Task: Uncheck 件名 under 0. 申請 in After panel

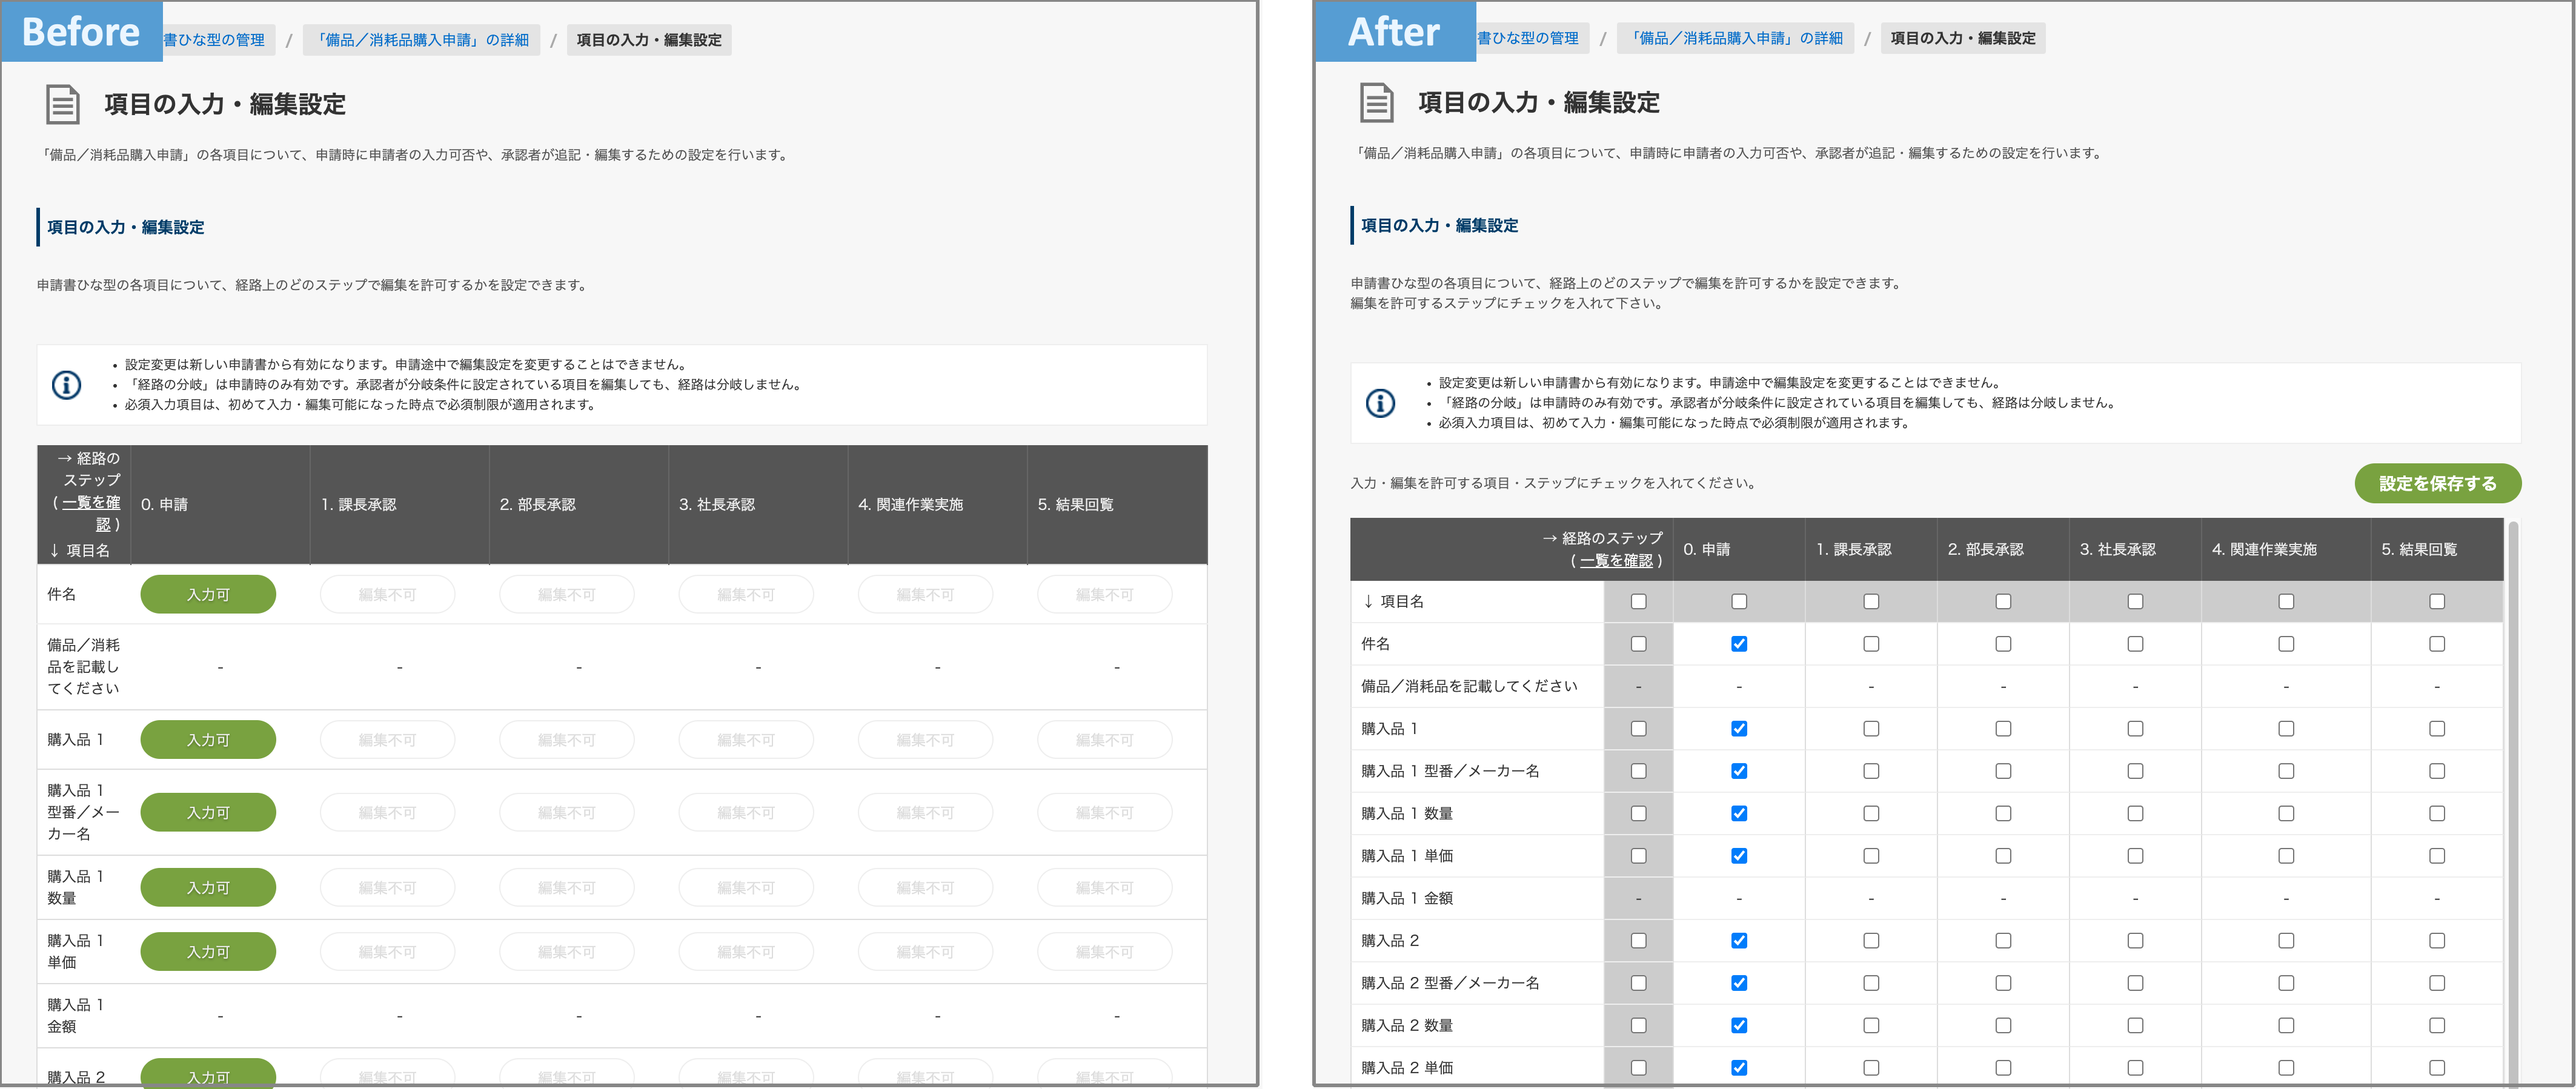Action: click(x=1739, y=644)
